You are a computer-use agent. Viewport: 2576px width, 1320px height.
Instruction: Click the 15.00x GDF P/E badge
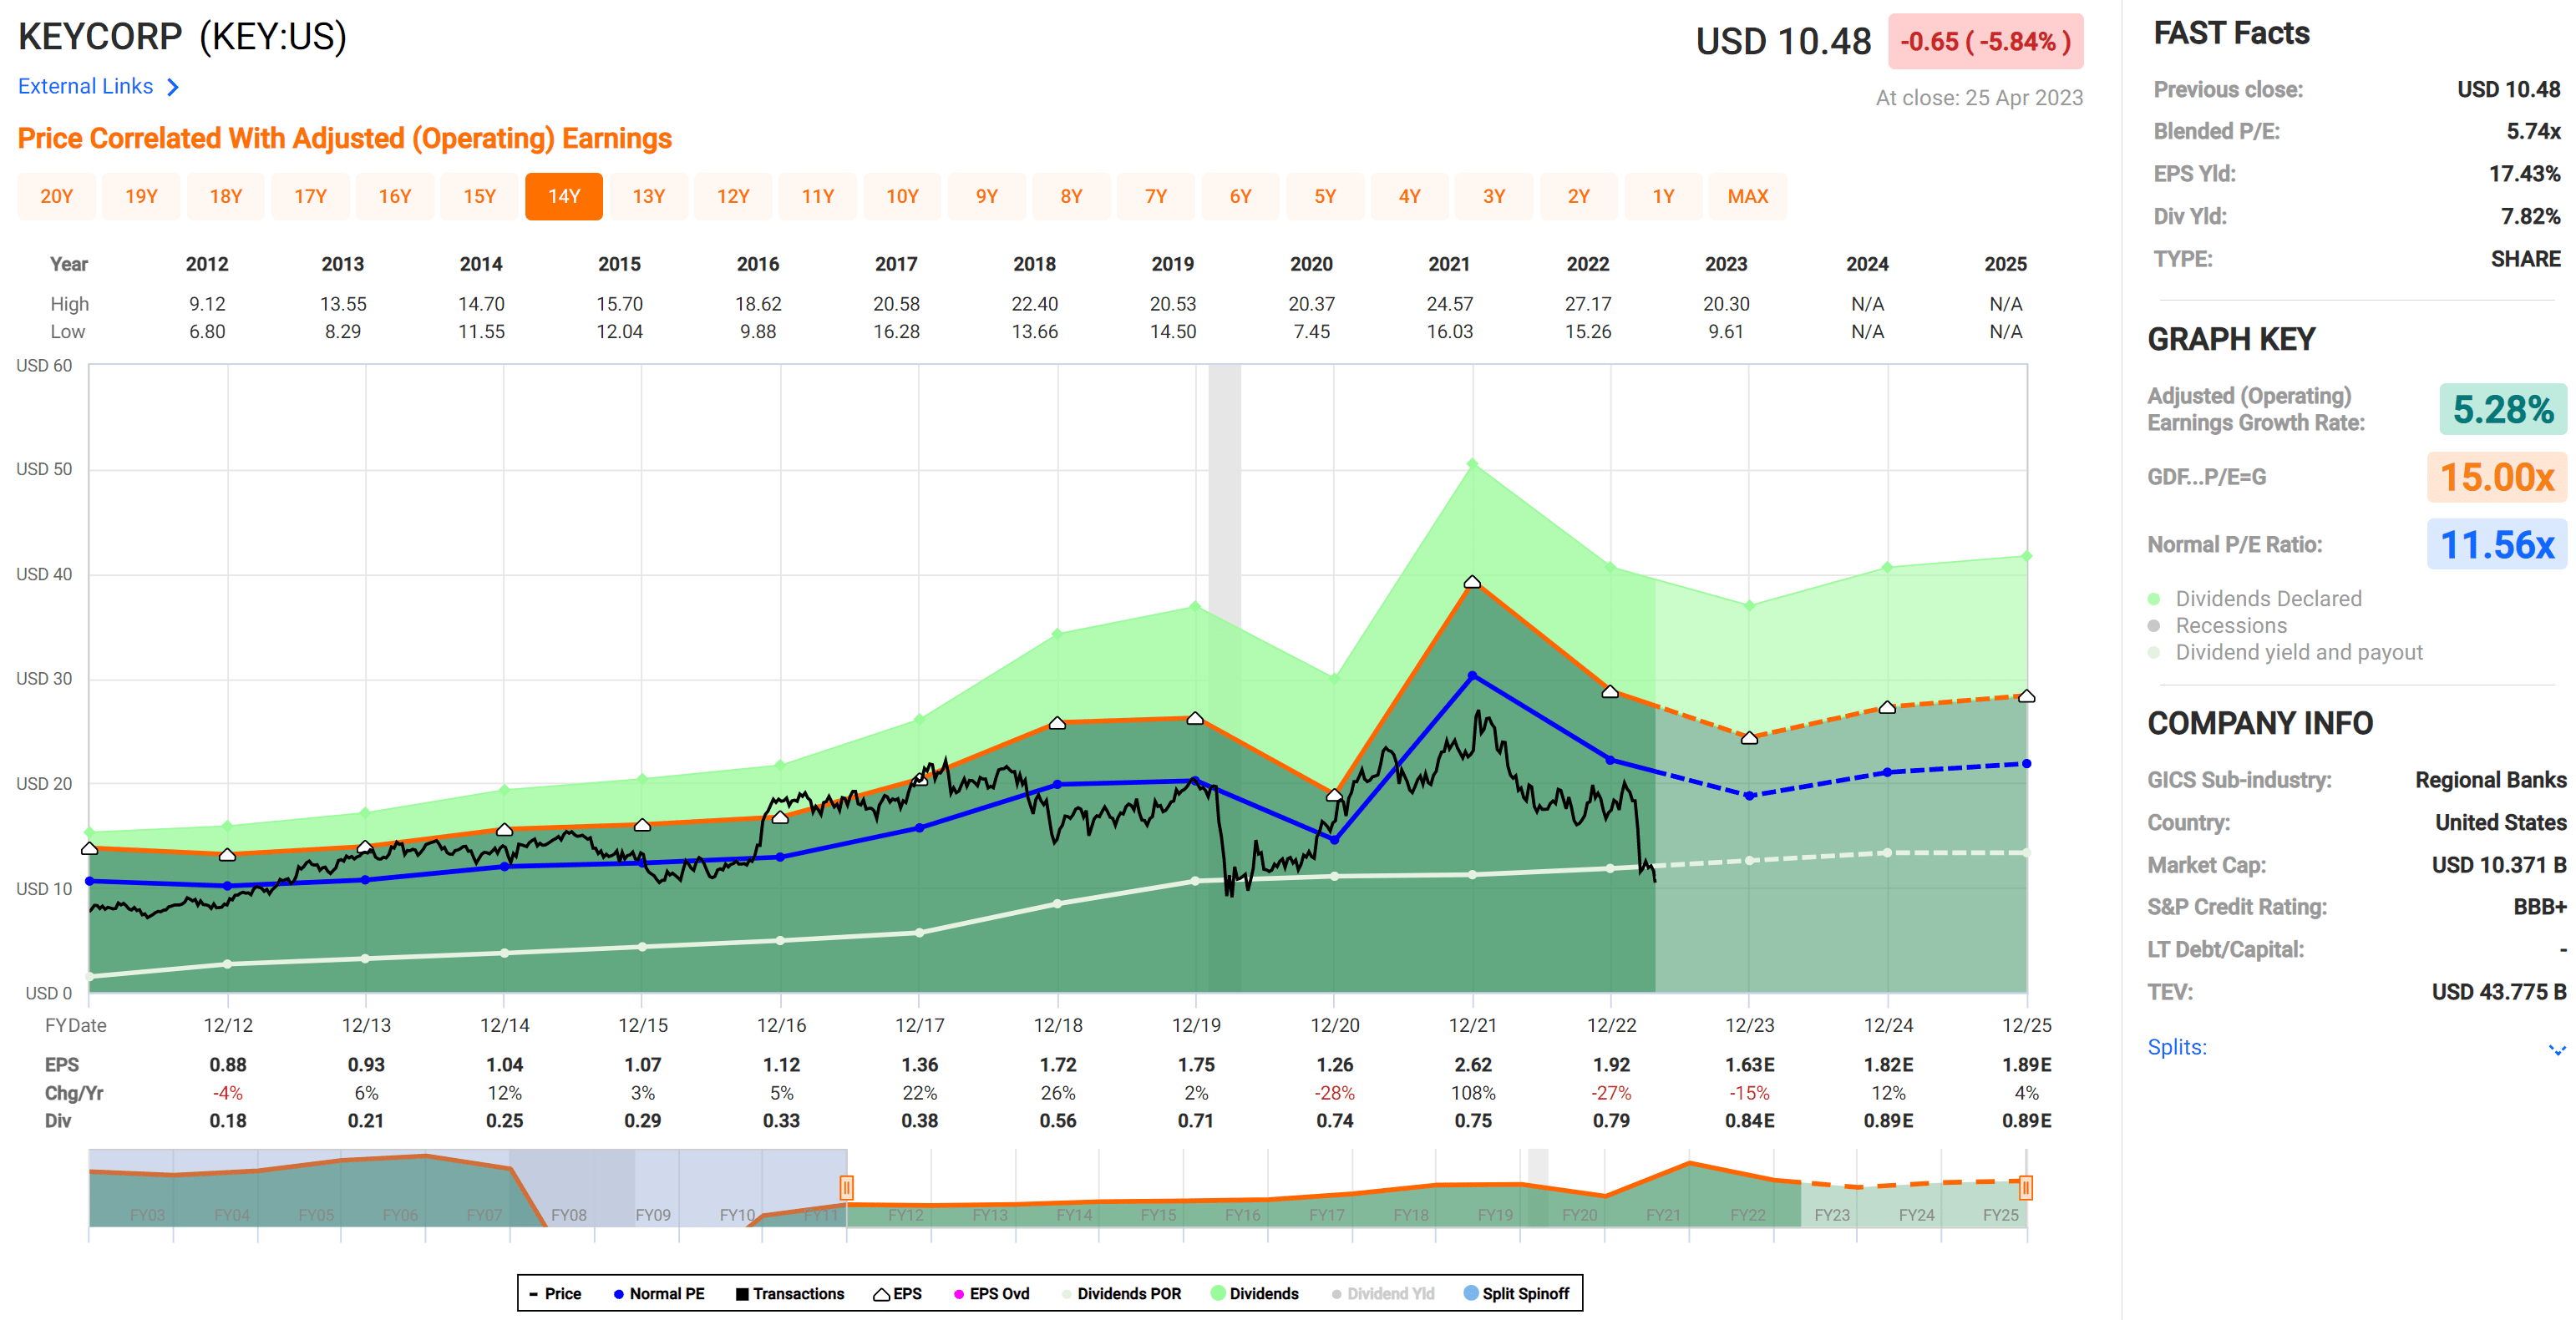click(2496, 478)
